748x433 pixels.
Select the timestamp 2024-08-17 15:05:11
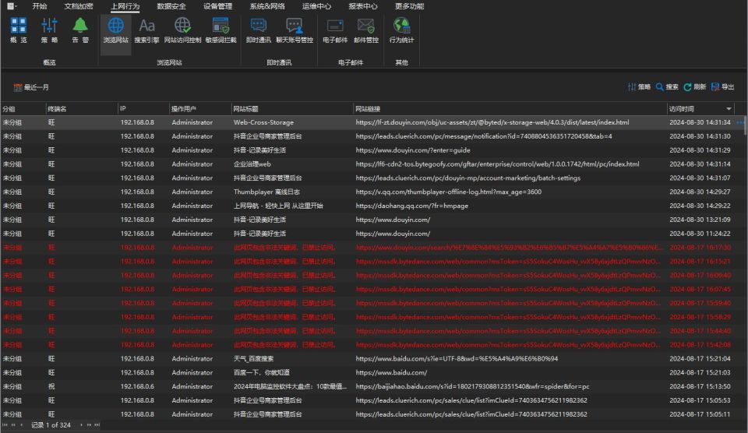700,414
